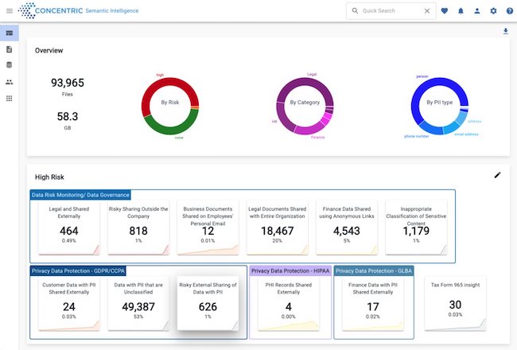Screen dimensions: 517x350
Task: Open the apps grid sidebar icon
Action: [9, 99]
